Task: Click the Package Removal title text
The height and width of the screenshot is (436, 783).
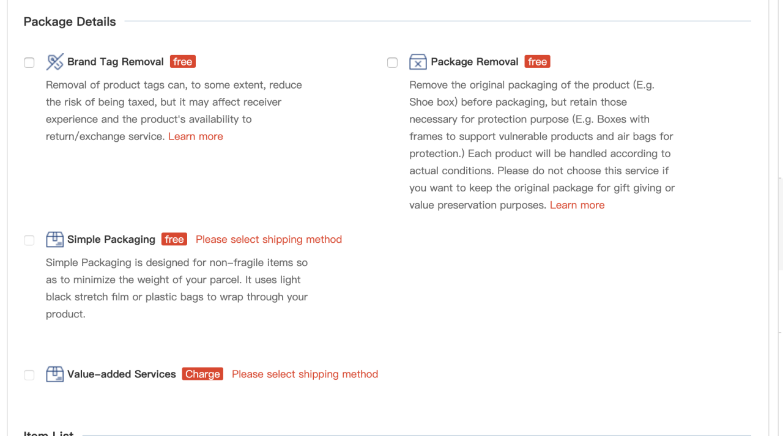Action: click(475, 62)
